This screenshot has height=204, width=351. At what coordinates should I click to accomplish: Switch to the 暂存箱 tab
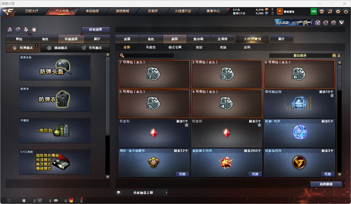[198, 39]
